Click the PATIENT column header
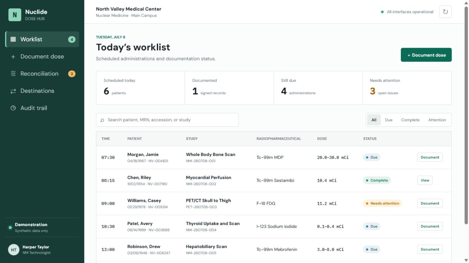Viewport: 469px width, 263px height. tap(135, 139)
